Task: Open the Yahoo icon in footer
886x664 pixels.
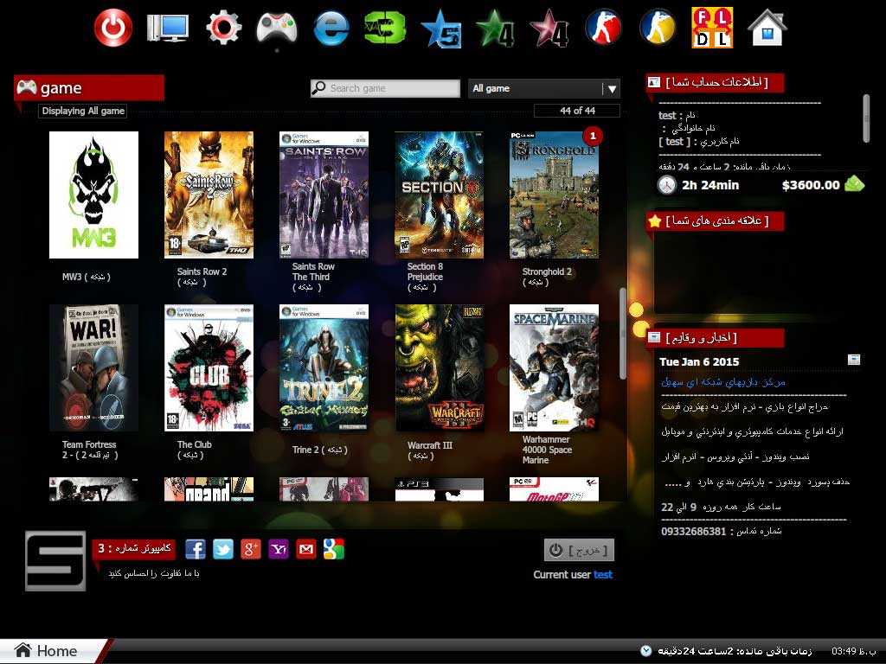Action: click(279, 549)
